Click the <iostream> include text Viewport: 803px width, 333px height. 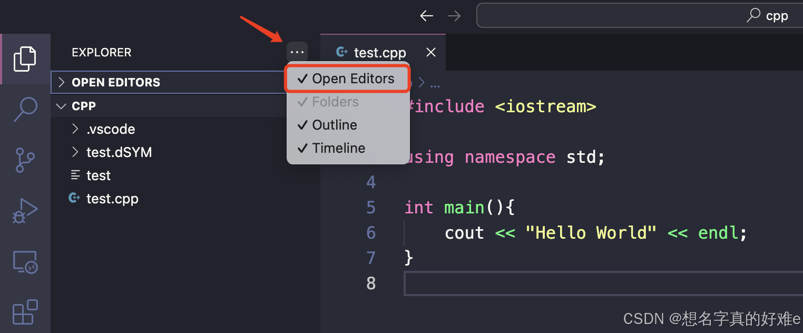click(545, 106)
